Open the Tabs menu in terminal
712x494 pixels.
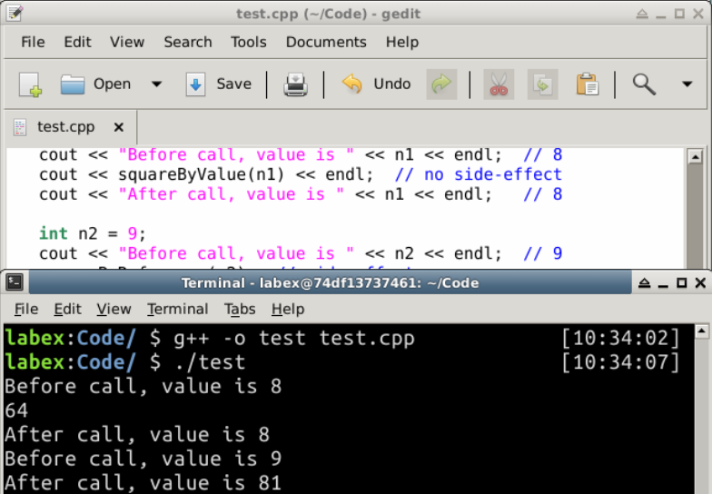pyautogui.click(x=240, y=309)
